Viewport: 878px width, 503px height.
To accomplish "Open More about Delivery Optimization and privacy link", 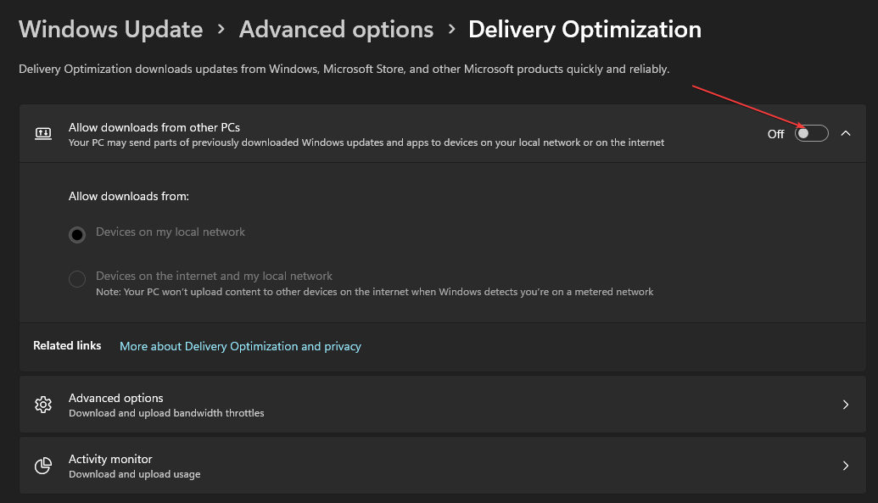I will (x=240, y=346).
